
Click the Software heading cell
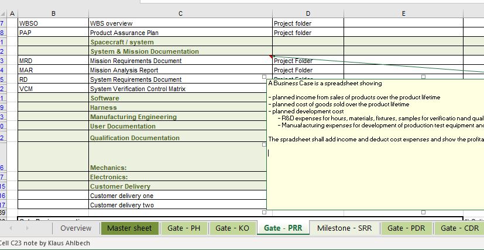point(177,98)
